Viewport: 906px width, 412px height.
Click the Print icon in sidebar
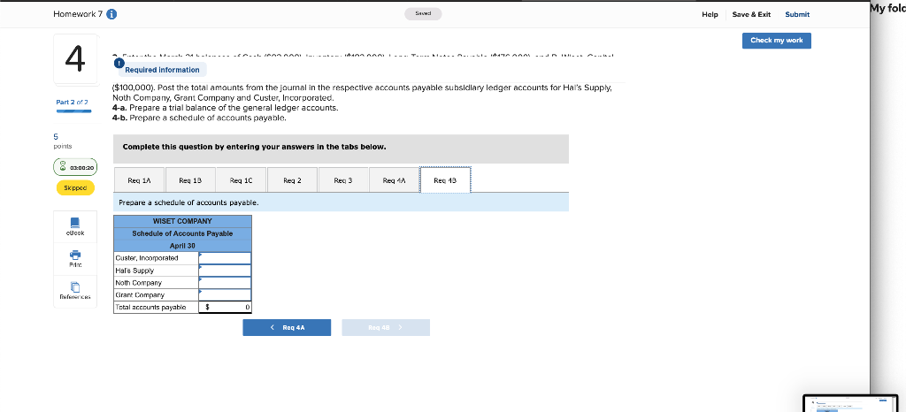(75, 255)
